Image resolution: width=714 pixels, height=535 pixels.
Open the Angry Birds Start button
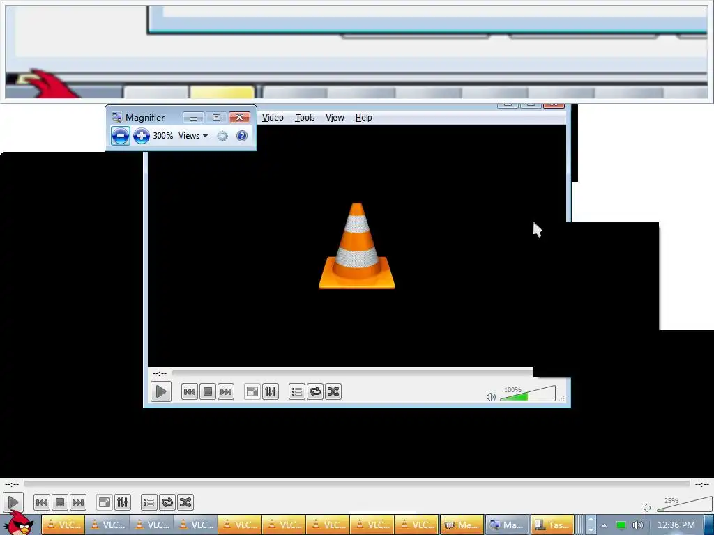click(19, 523)
